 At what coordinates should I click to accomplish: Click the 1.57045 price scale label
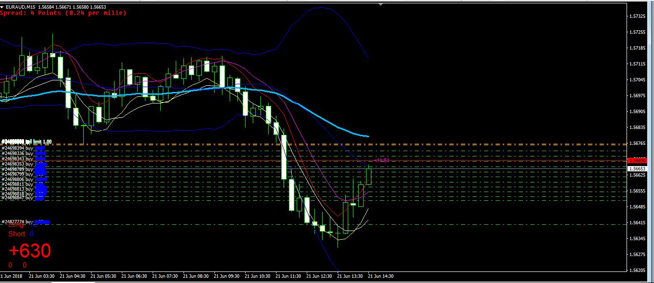[638, 80]
